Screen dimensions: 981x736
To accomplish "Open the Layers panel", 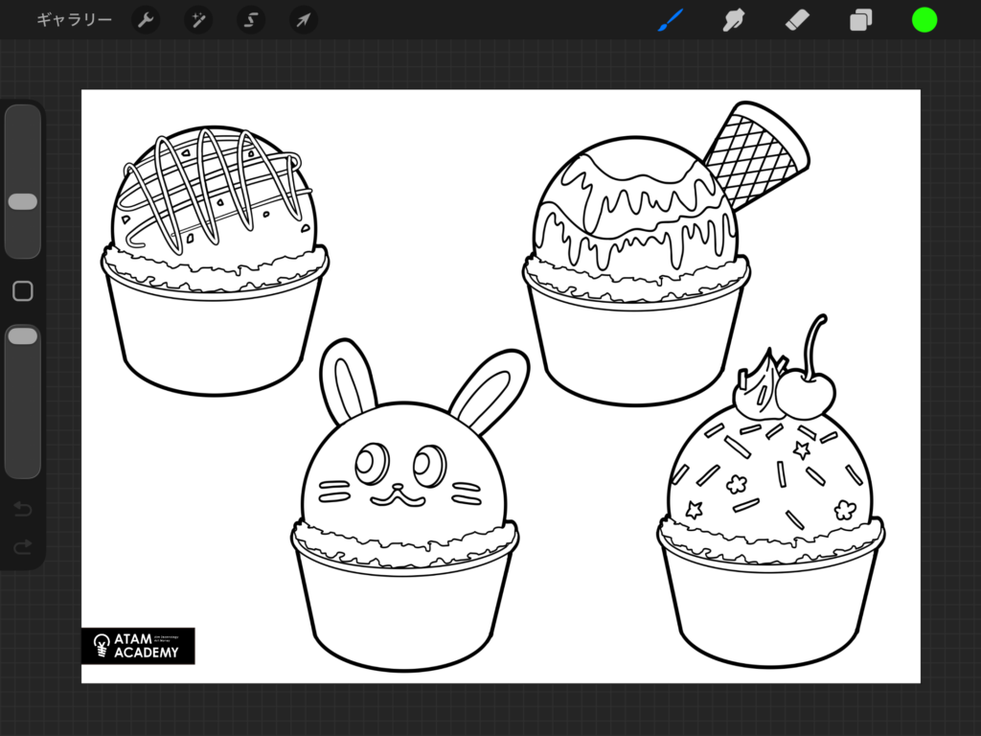I will click(x=860, y=20).
